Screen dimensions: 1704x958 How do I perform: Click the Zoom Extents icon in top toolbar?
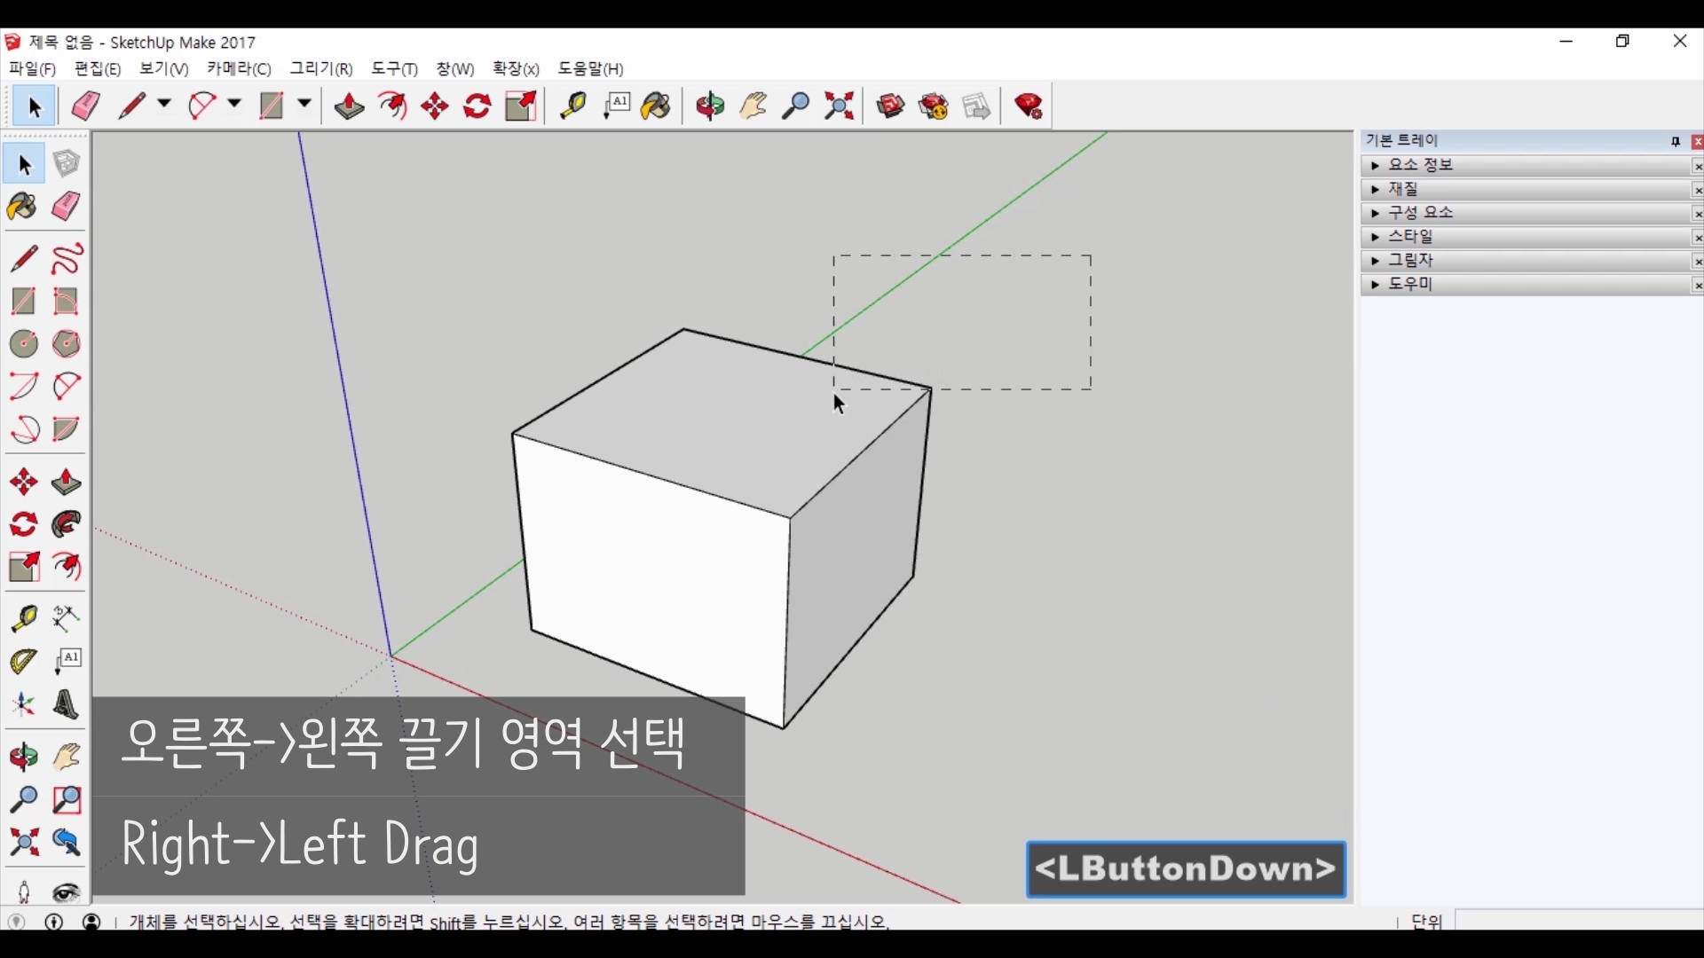click(839, 106)
